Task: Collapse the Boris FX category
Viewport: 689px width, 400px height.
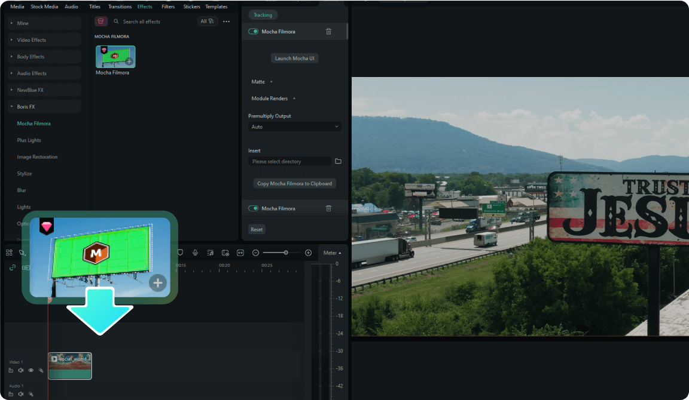Action: (44, 107)
